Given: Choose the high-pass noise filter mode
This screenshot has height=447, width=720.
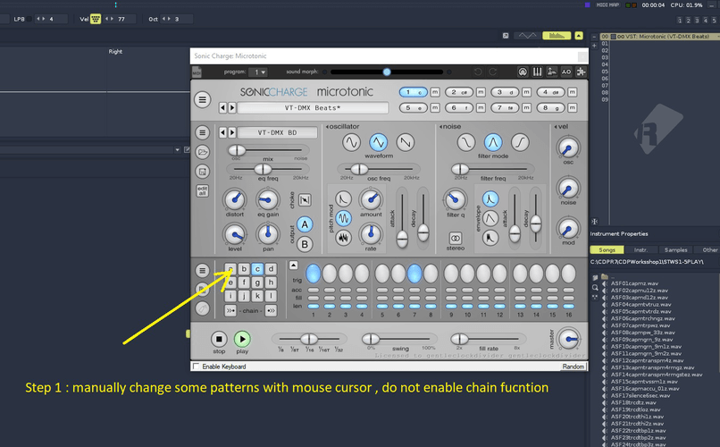Looking at the screenshot, I should pos(520,142).
